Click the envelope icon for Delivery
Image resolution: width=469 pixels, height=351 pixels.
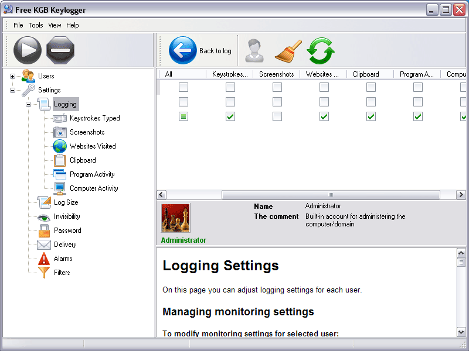point(44,245)
